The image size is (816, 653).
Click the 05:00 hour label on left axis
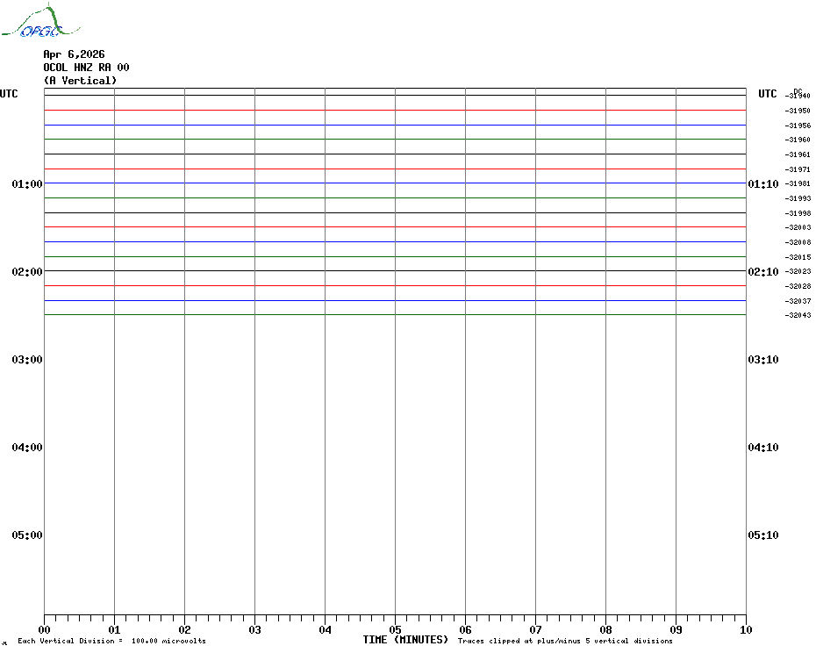click(x=27, y=535)
